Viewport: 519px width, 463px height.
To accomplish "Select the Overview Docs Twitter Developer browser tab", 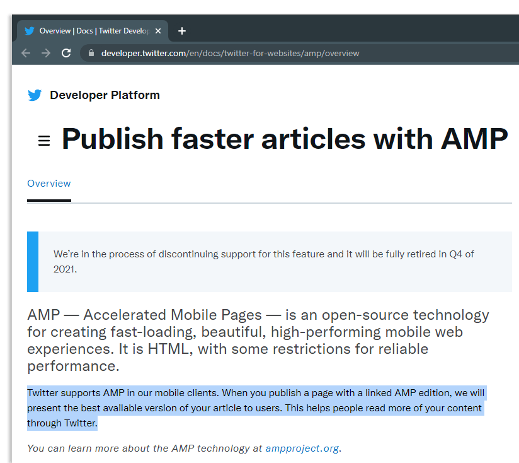I will coord(93,31).
